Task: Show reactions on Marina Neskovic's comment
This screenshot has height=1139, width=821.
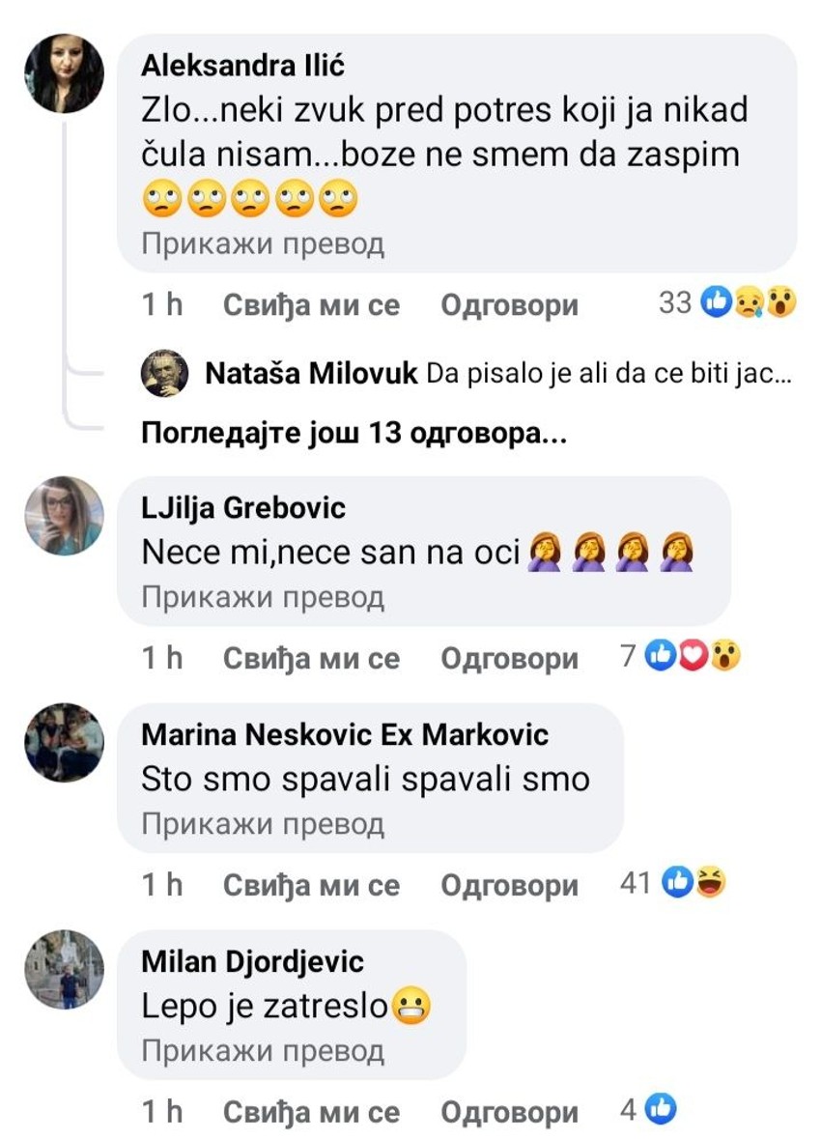Action: [x=695, y=883]
